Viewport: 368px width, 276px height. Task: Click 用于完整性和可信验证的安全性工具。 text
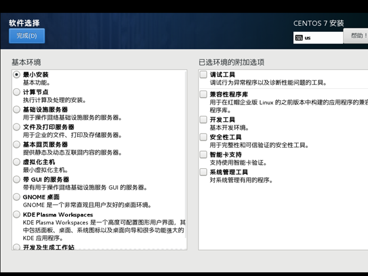click(259, 145)
